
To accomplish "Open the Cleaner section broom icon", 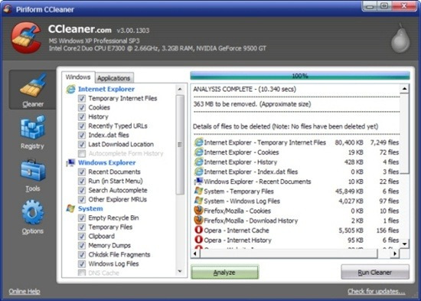I will 33,86.
